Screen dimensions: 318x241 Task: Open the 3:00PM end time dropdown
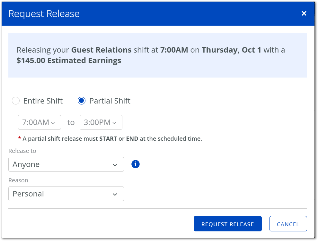pyautogui.click(x=101, y=122)
